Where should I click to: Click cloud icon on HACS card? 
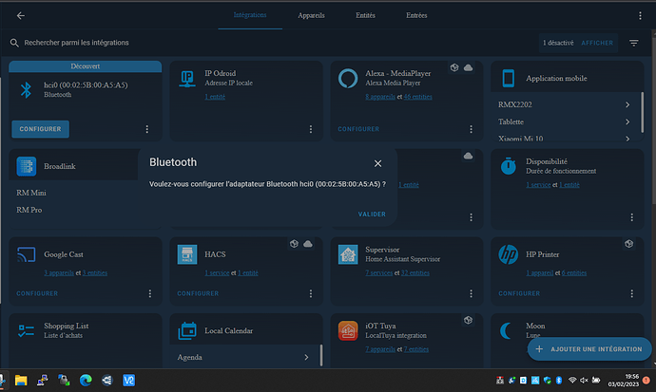point(308,244)
